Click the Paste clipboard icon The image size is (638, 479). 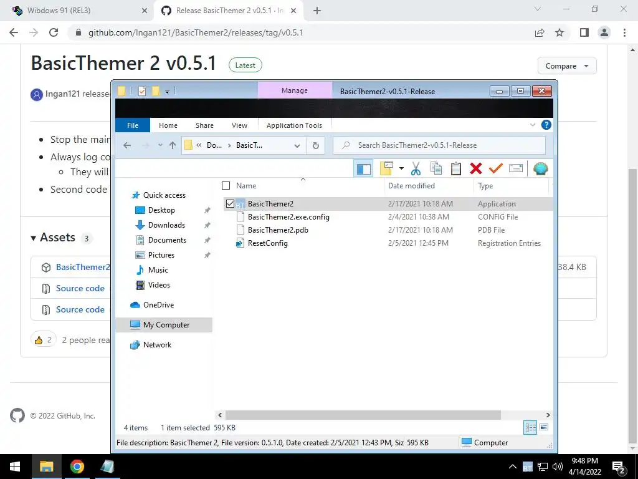pyautogui.click(x=455, y=168)
